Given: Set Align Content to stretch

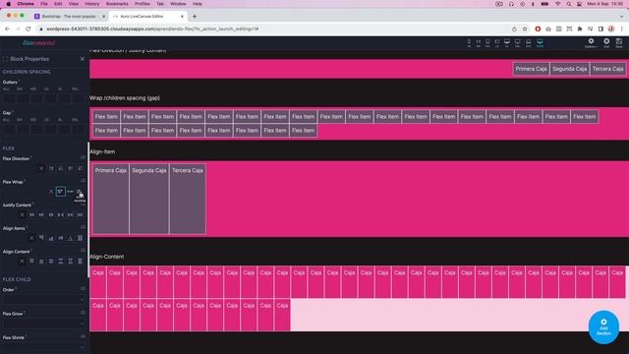Looking at the screenshot, I should click(80, 262).
